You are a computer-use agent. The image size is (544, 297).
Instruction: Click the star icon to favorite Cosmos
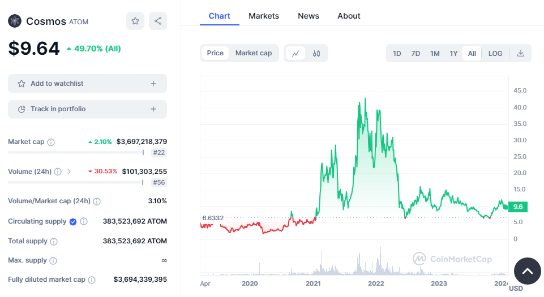(x=135, y=21)
